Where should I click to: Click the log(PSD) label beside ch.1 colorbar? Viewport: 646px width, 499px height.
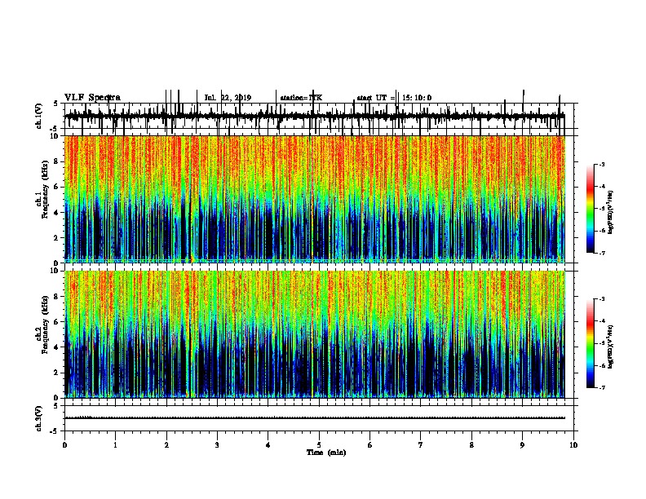tap(610, 213)
